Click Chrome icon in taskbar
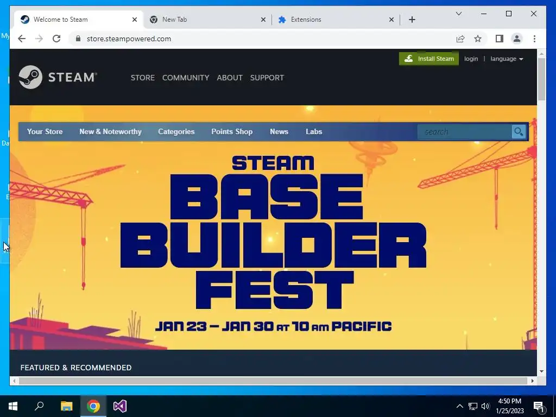 [x=93, y=406]
